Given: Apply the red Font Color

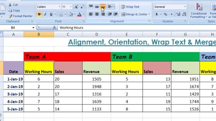Looking at the screenshot, I should 79,14.
